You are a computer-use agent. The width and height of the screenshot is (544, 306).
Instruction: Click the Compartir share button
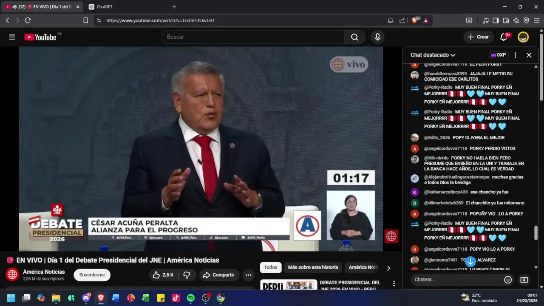(x=219, y=275)
